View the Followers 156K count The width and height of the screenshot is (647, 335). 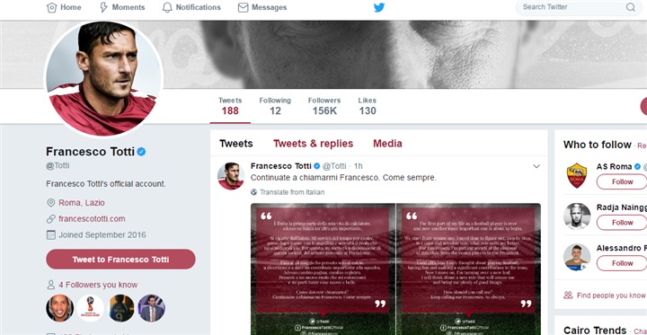pos(324,106)
